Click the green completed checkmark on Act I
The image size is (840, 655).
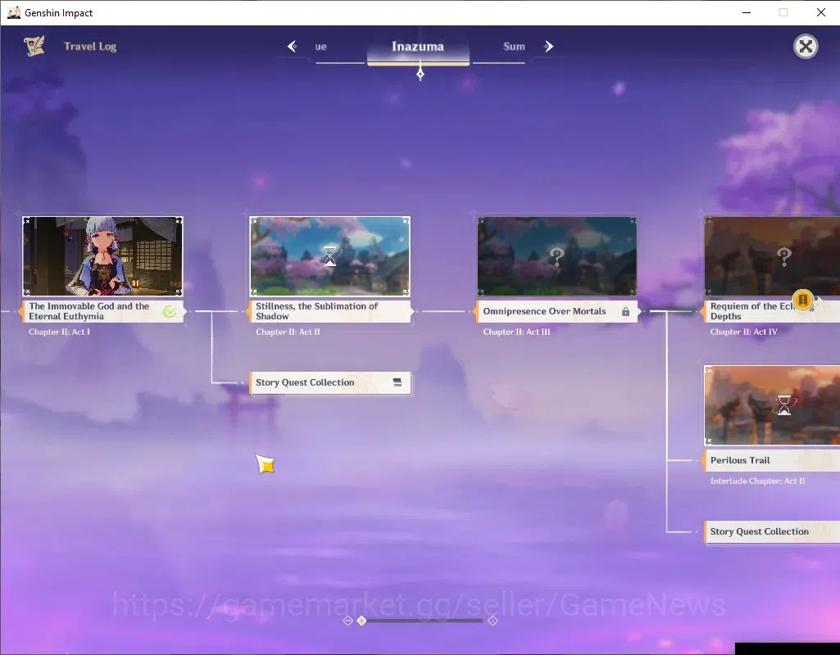(x=170, y=311)
